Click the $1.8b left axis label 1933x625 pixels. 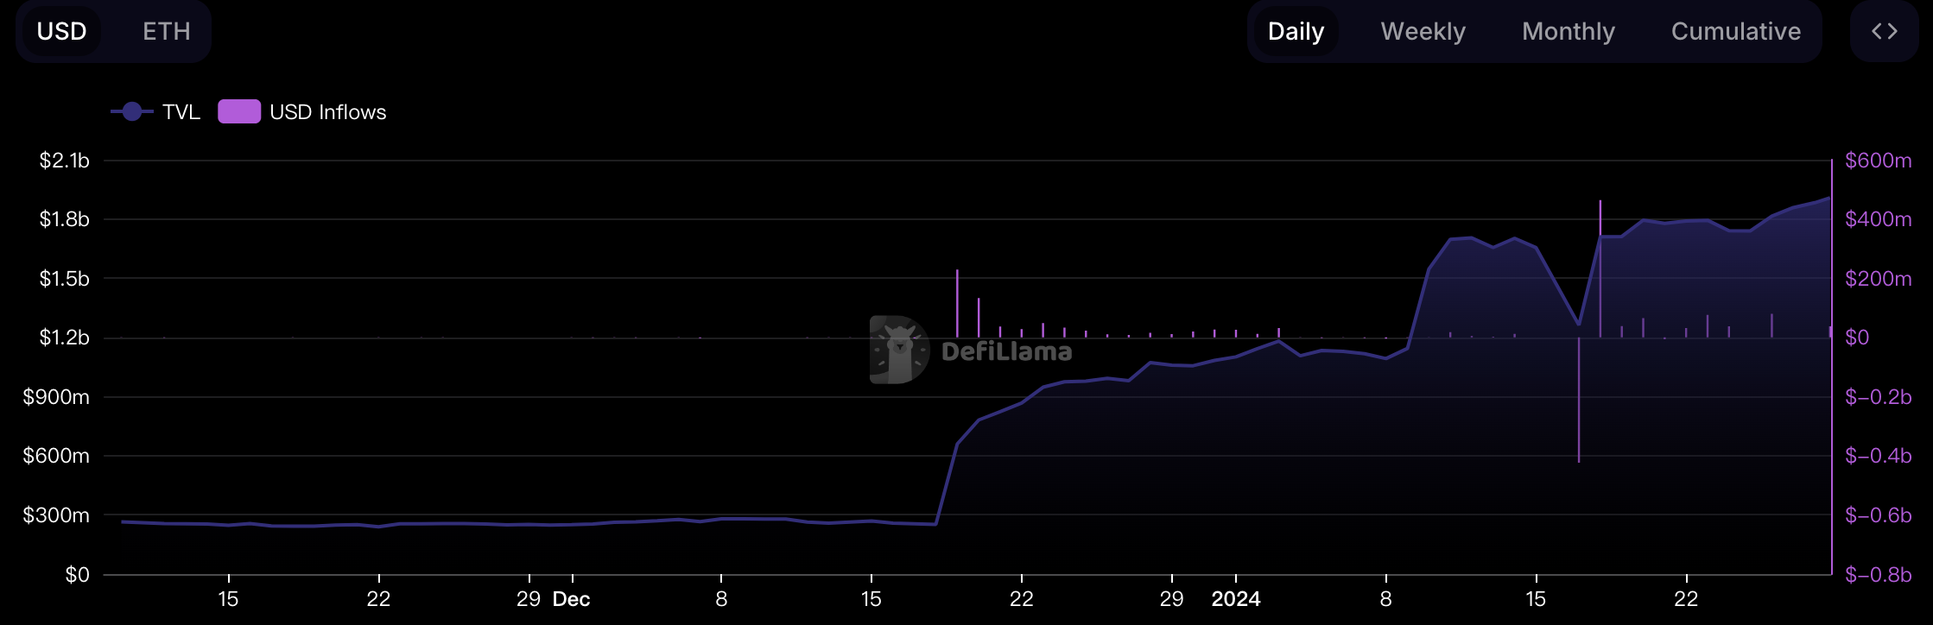point(64,219)
